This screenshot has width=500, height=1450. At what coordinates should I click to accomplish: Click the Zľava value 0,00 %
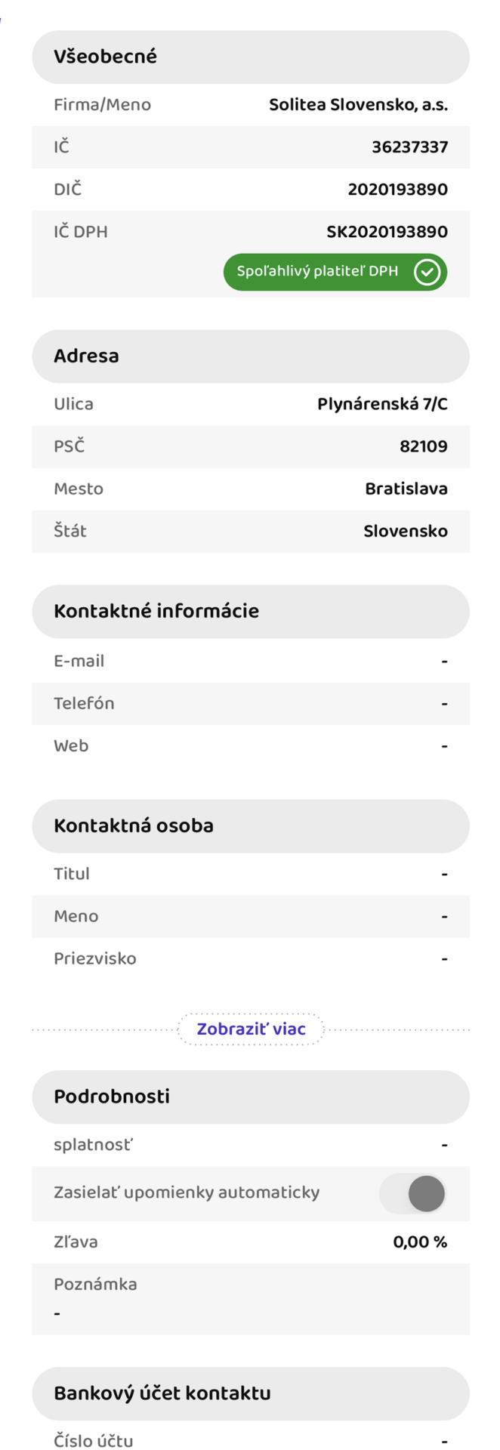click(420, 1242)
